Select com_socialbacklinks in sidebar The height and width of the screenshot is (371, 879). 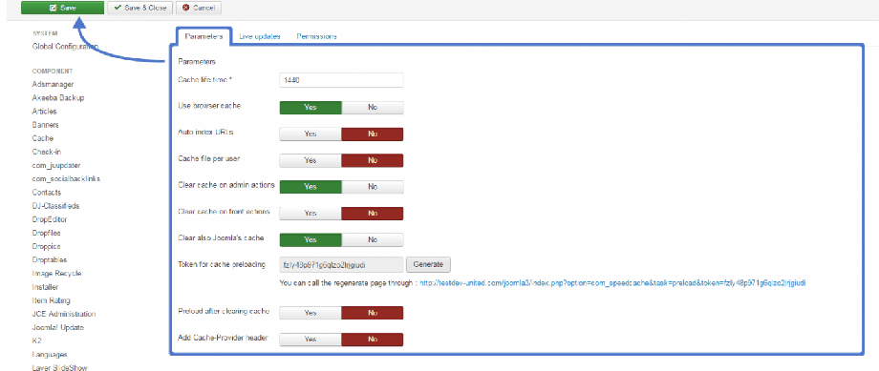66,179
